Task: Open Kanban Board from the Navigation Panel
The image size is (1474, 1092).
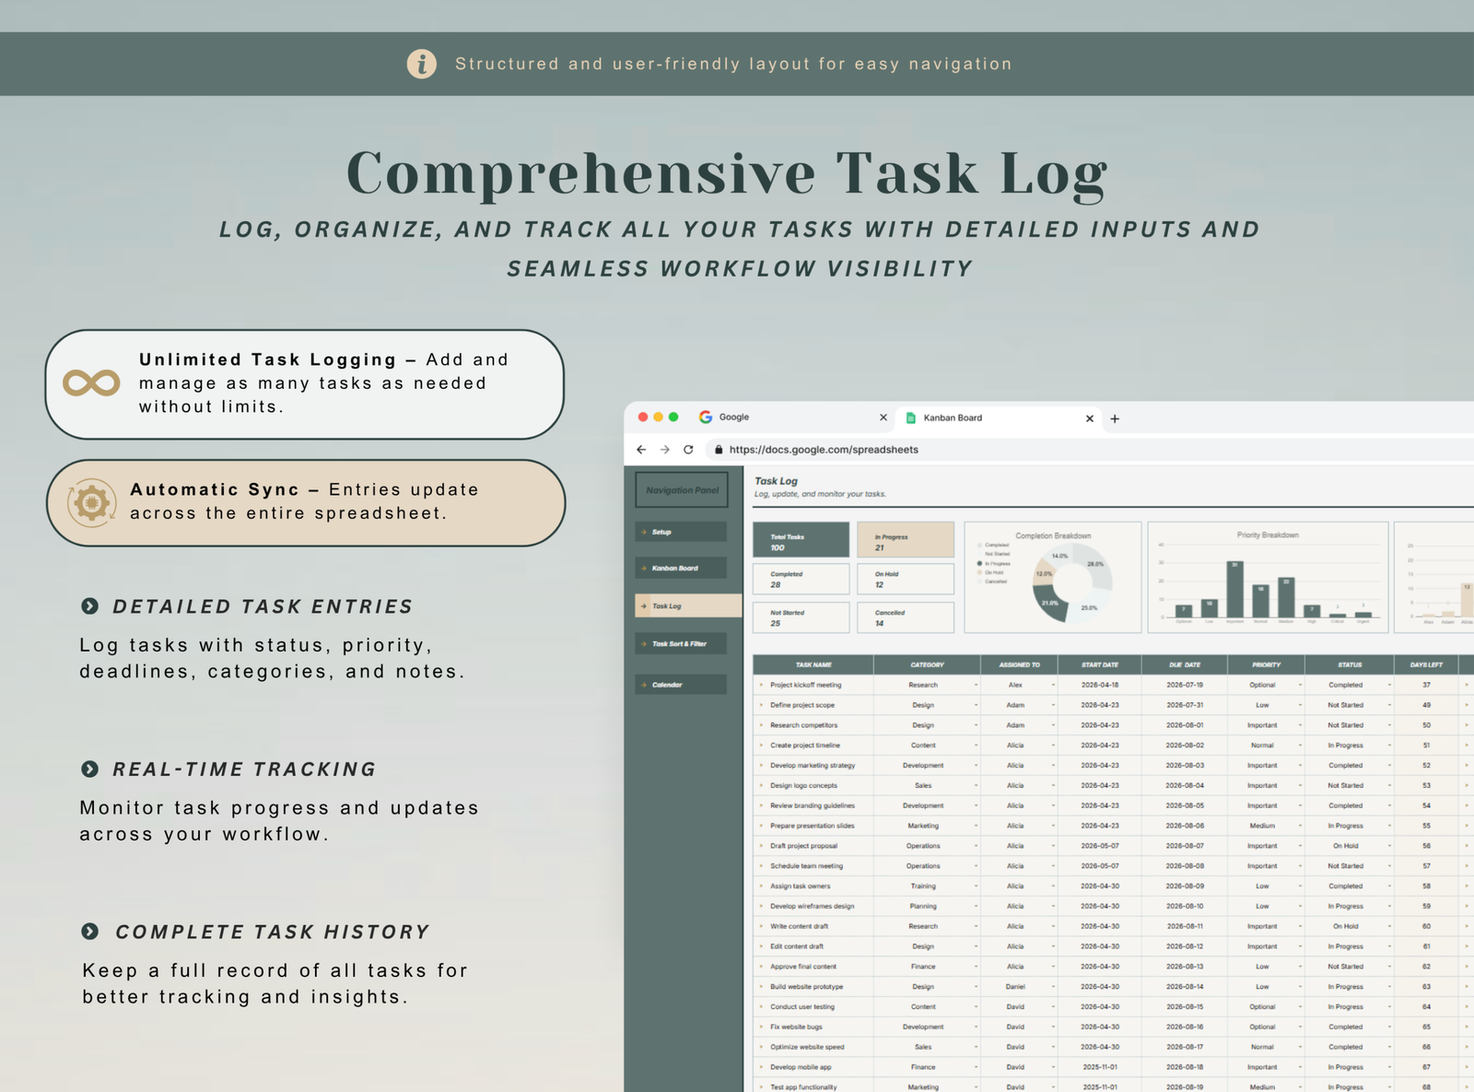Action: 681,568
